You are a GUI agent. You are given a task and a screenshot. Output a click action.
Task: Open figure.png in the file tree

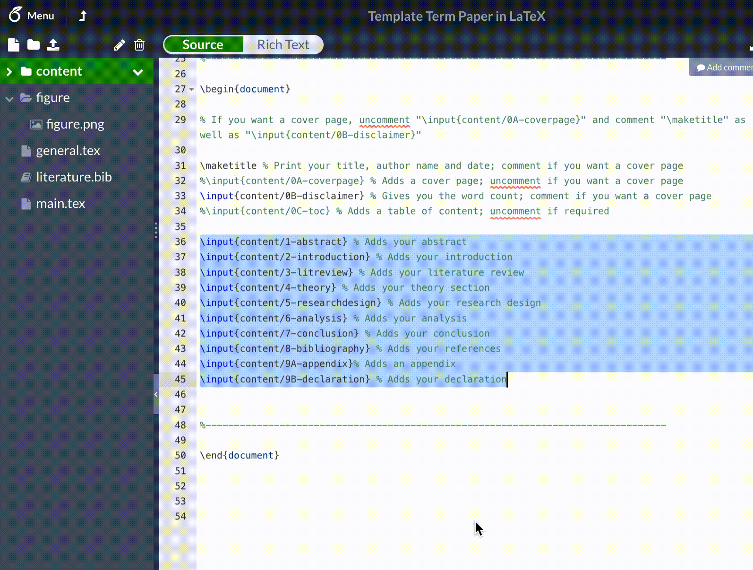[75, 124]
